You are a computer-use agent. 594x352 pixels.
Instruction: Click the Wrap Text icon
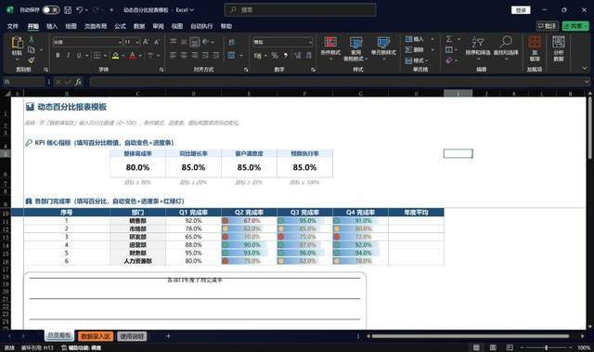point(231,42)
